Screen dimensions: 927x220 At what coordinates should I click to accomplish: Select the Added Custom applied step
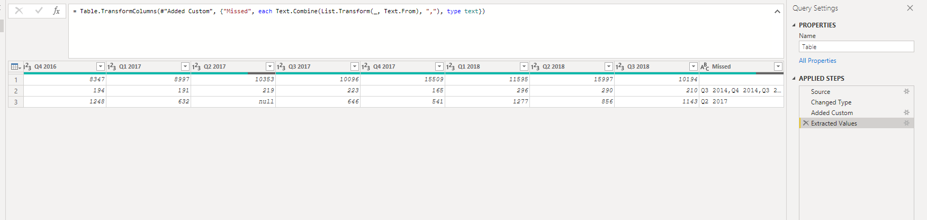(x=856, y=112)
